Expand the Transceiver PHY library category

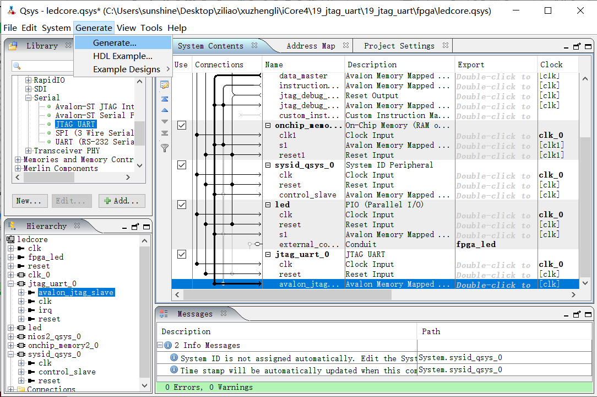29,151
